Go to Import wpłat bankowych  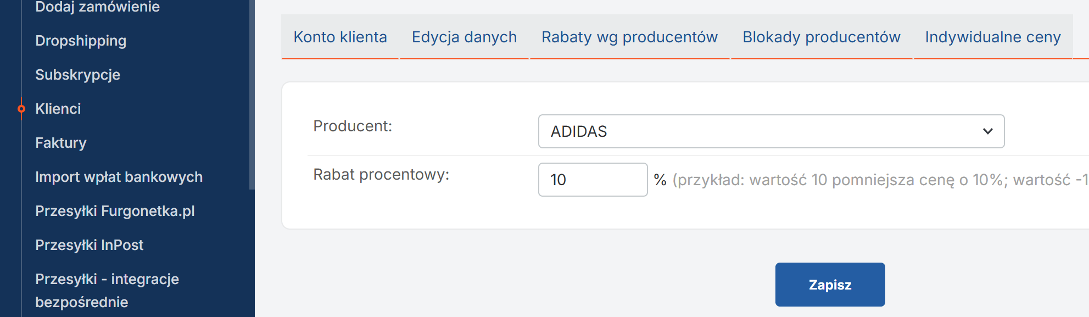tap(119, 177)
